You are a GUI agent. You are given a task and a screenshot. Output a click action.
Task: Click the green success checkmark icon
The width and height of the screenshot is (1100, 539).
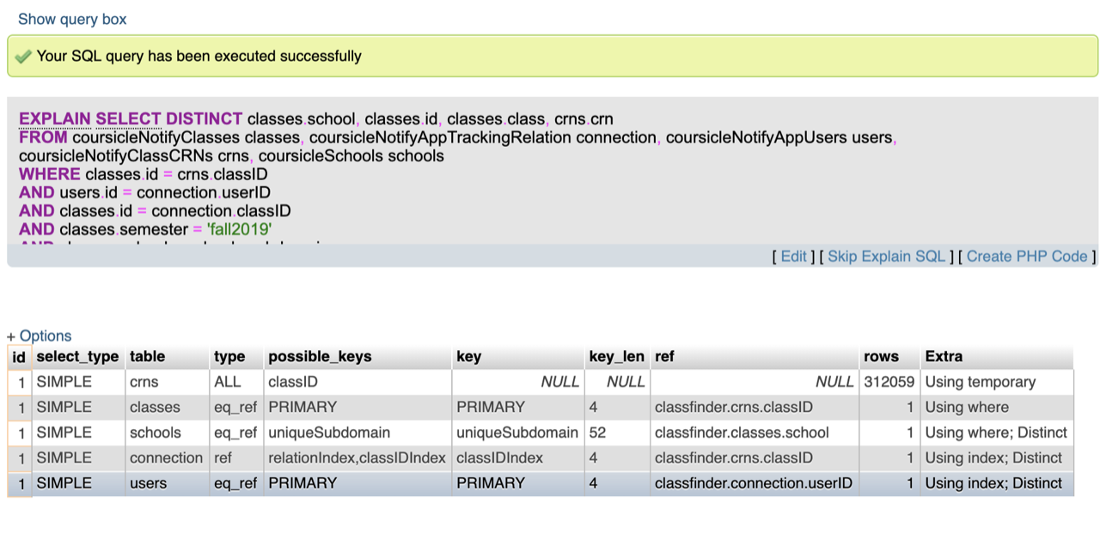coord(23,57)
